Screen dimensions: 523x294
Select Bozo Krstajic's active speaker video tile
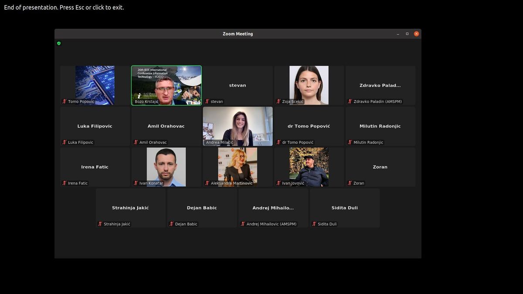point(166,85)
